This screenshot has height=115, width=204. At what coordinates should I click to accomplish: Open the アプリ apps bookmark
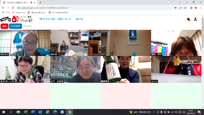[6, 13]
